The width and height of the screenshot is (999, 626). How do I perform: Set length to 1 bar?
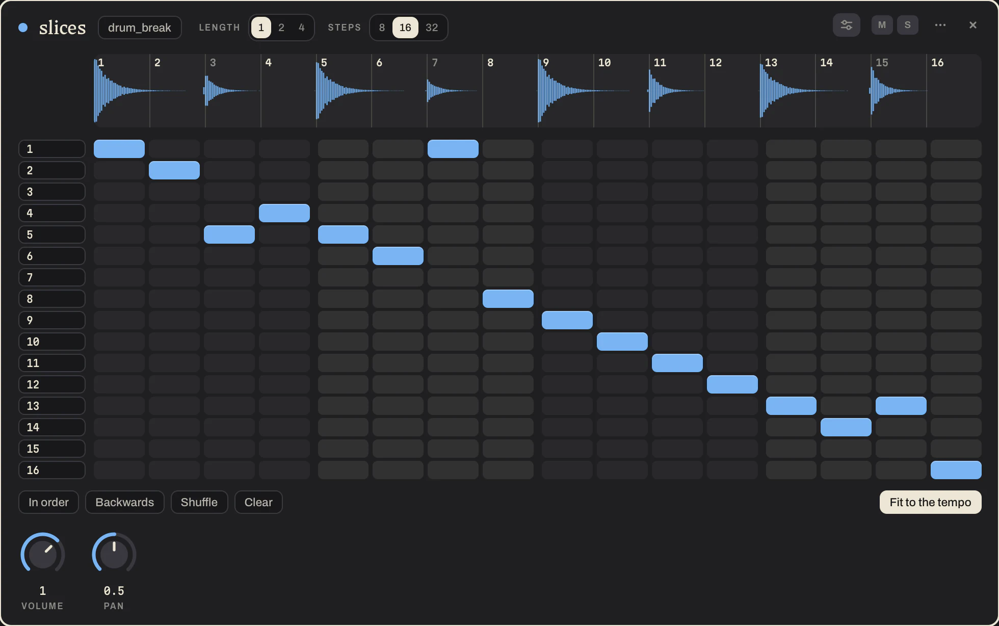261,28
